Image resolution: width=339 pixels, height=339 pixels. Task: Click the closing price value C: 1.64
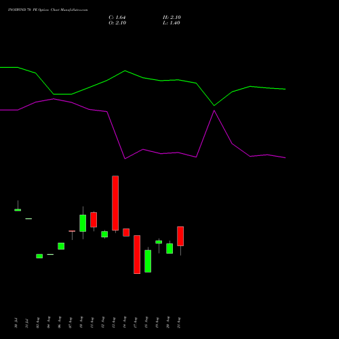(117, 18)
